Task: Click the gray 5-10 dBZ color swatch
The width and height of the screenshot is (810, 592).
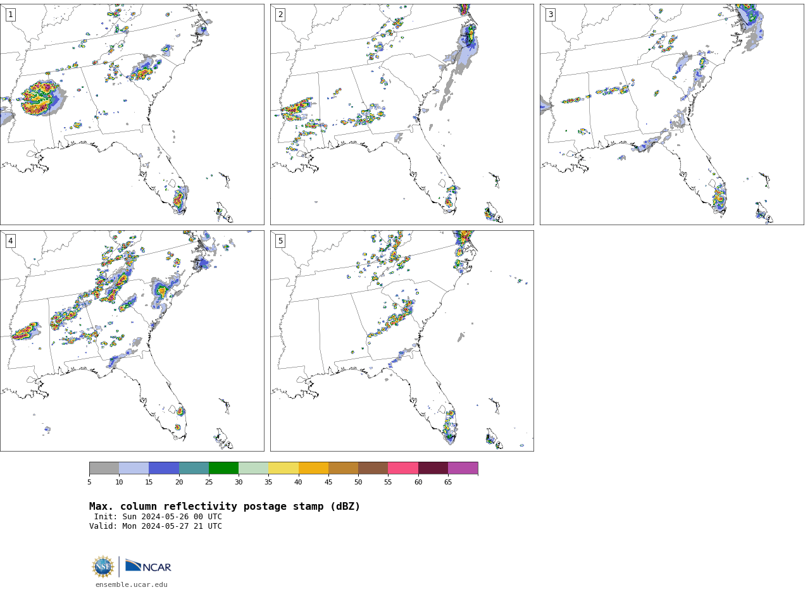Action: (x=104, y=468)
